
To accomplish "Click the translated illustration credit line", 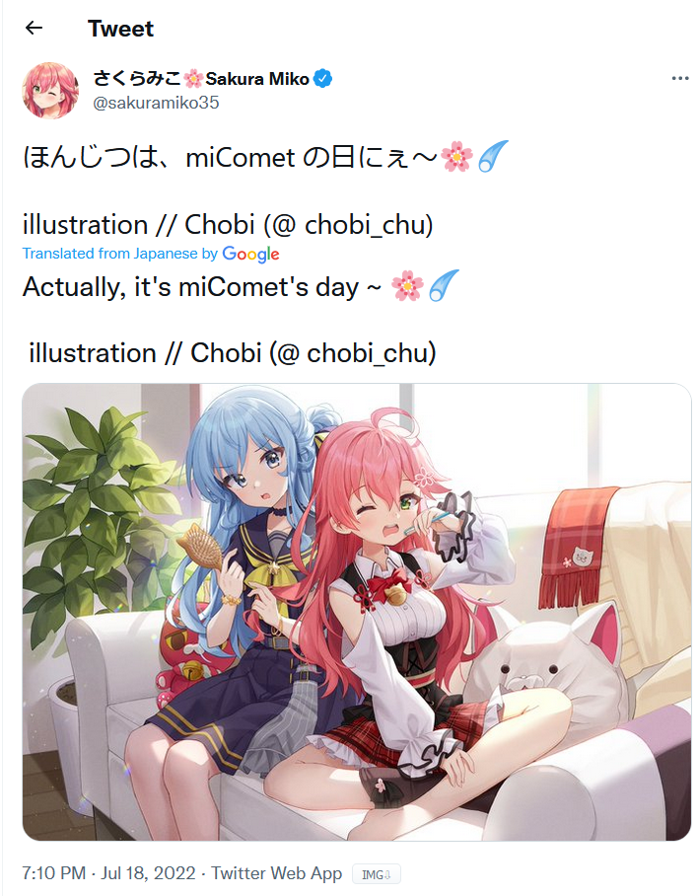I will pyautogui.click(x=233, y=352).
